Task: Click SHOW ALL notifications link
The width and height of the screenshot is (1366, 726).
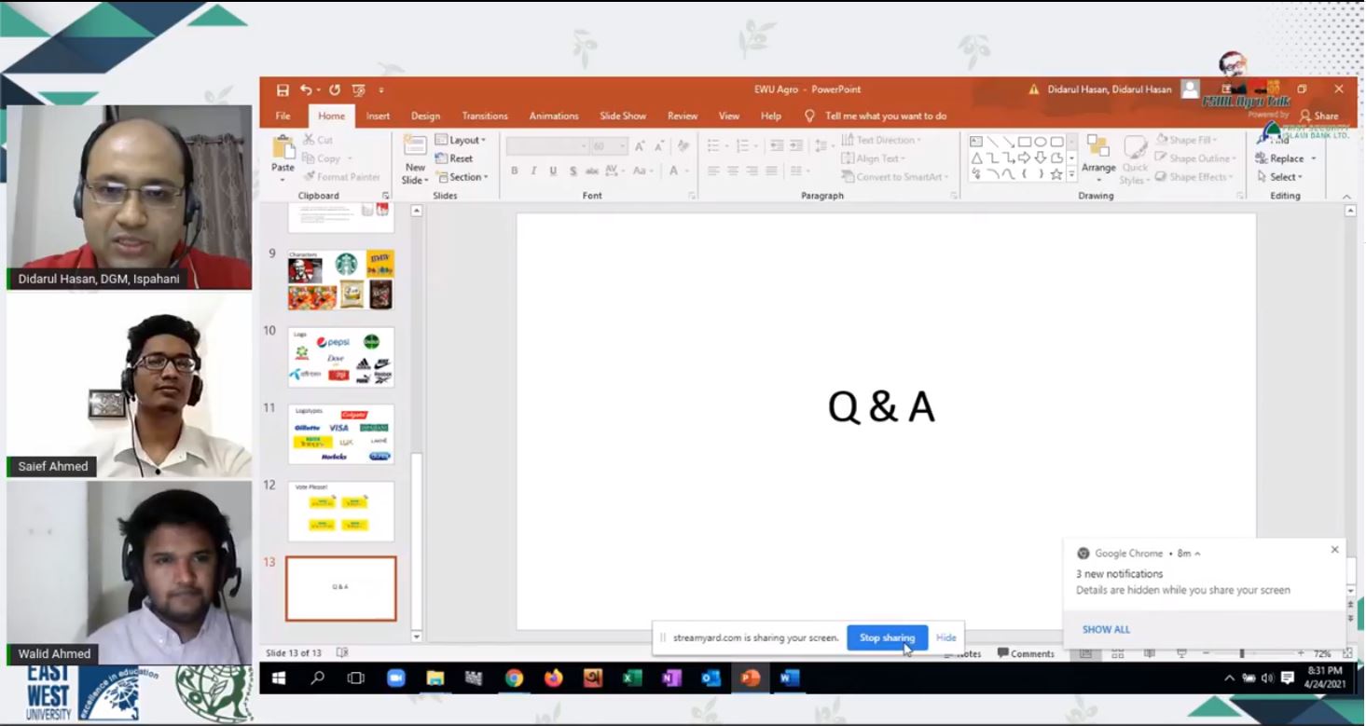Action: pyautogui.click(x=1106, y=630)
